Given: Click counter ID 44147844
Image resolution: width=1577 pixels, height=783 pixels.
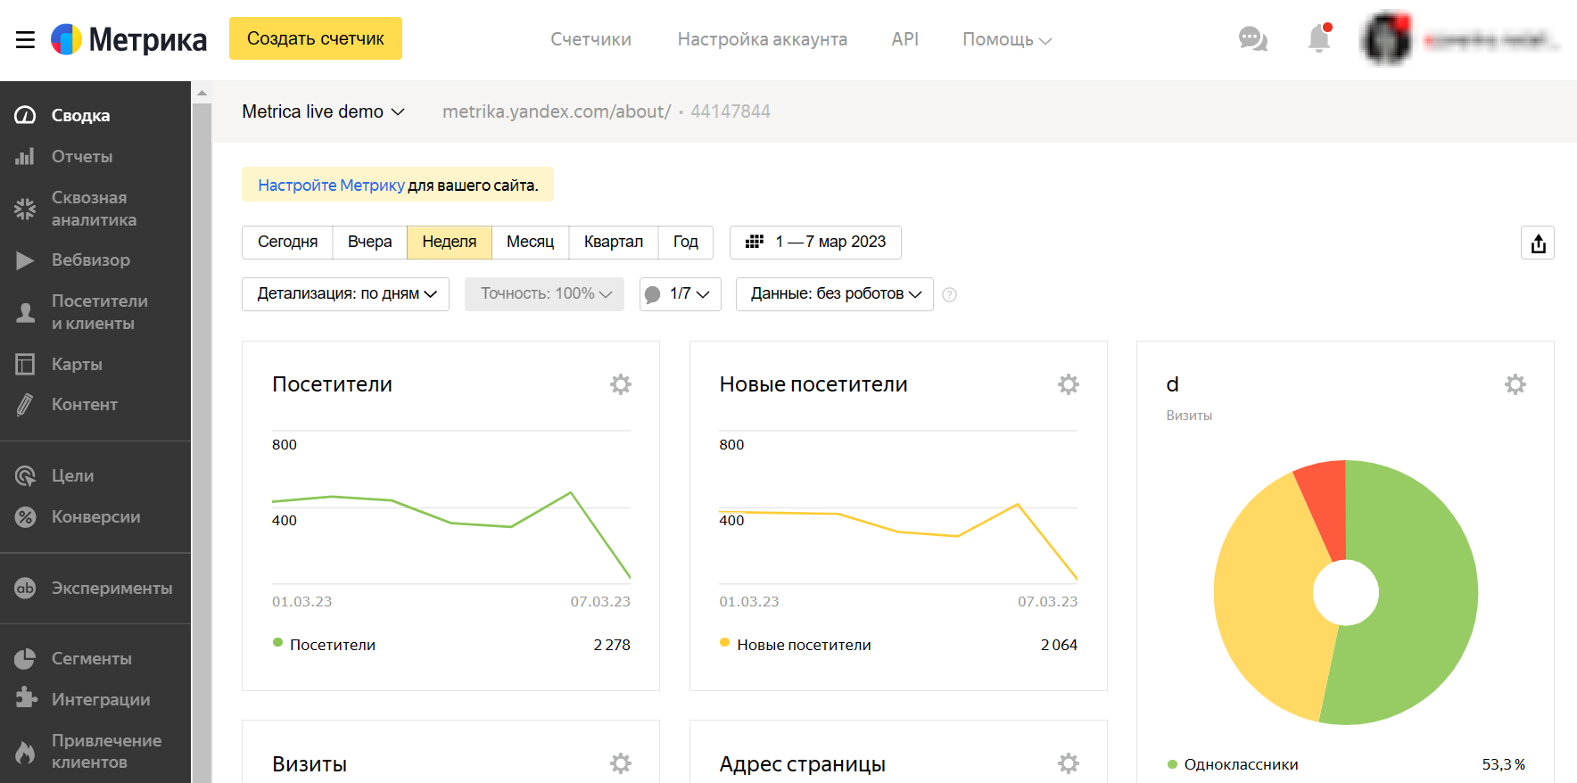Looking at the screenshot, I should 731,111.
